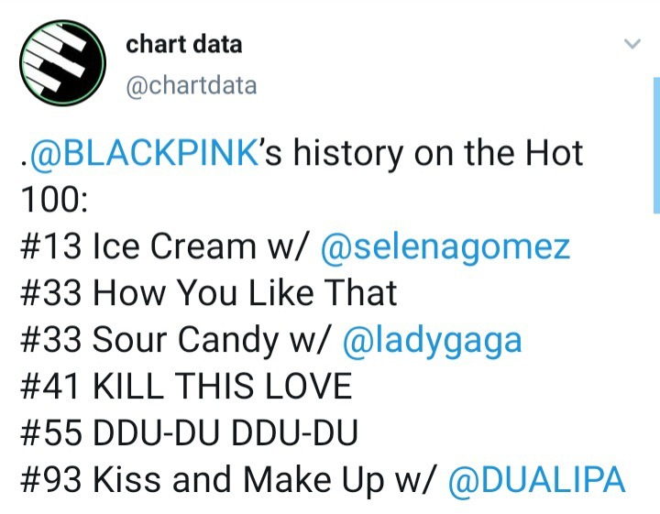
Task: Visit the @selenagomez mention
Action: pyautogui.click(x=445, y=247)
